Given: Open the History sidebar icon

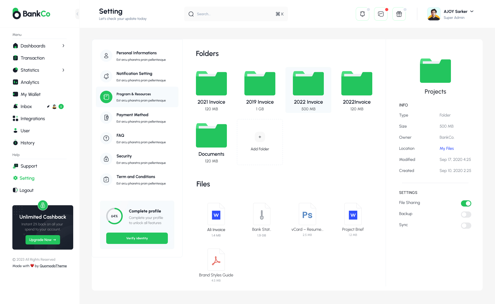Looking at the screenshot, I should coord(15,143).
